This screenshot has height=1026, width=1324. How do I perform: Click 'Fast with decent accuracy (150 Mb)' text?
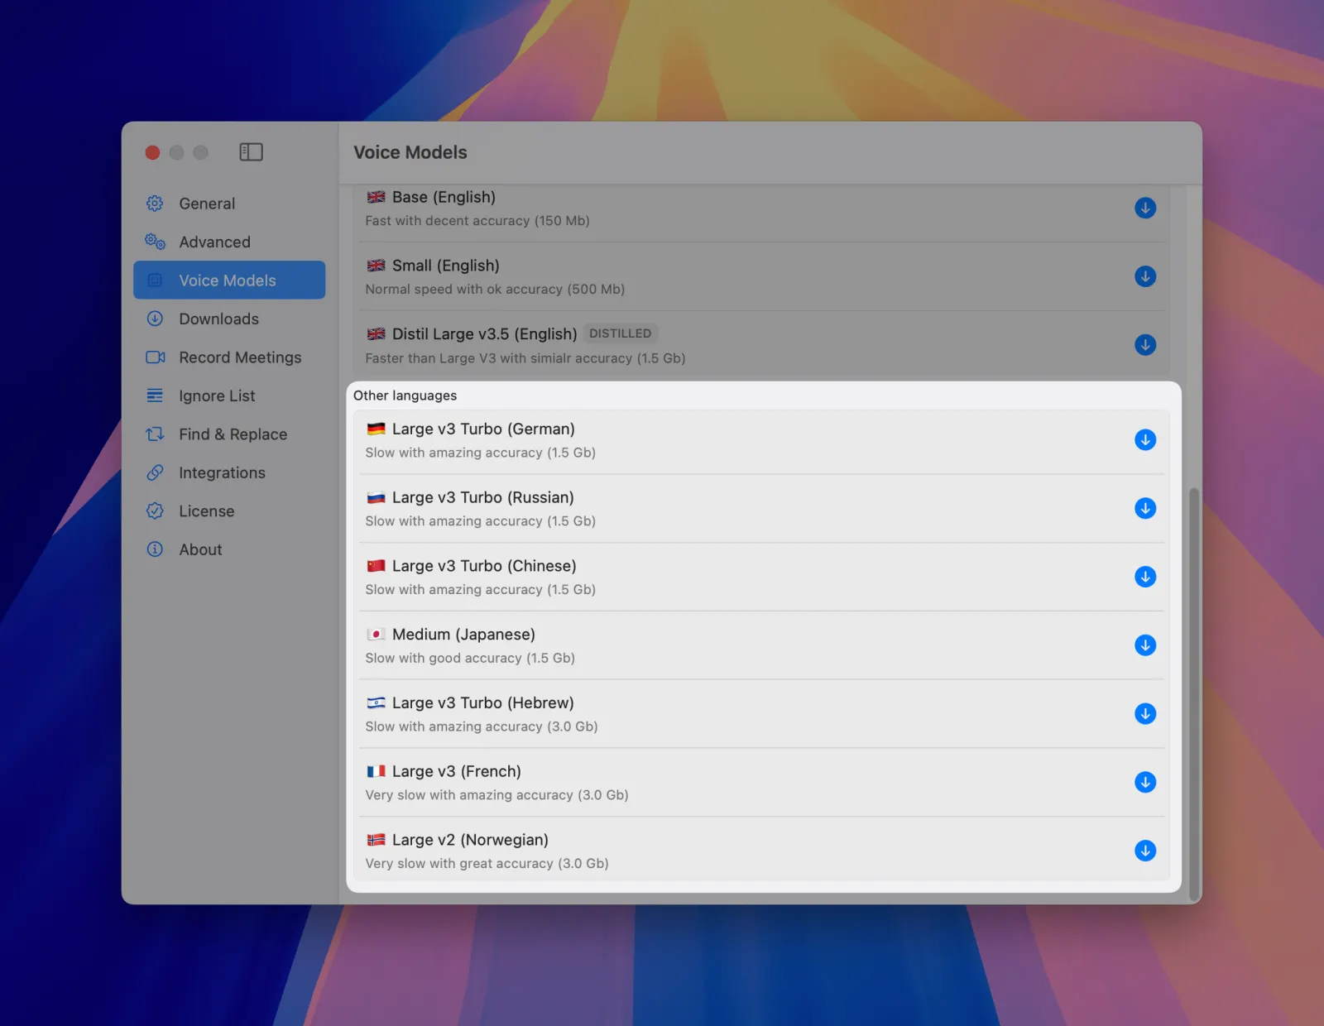[x=477, y=221]
